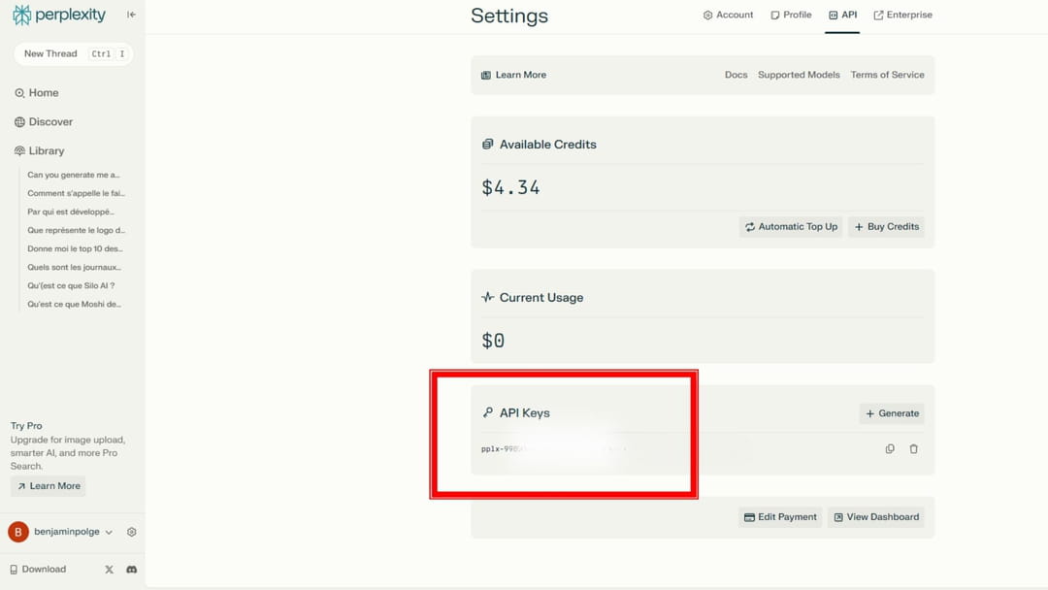The height and width of the screenshot is (590, 1048).
Task: Open the Enterprise tab link
Action: click(902, 15)
